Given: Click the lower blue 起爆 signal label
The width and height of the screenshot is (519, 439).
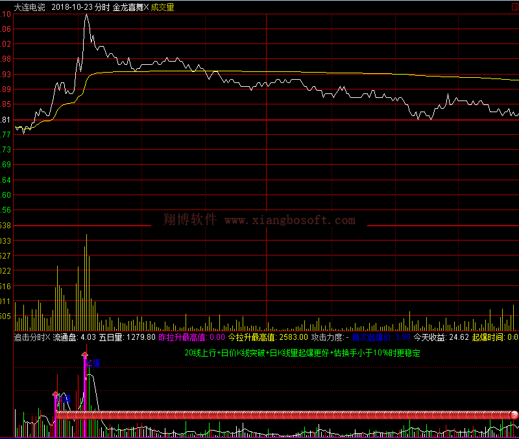Looking at the screenshot, I should pyautogui.click(x=64, y=399).
